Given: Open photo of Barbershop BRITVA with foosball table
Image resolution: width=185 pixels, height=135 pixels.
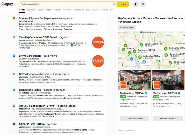Looking at the screenshot, I should [135, 80].
